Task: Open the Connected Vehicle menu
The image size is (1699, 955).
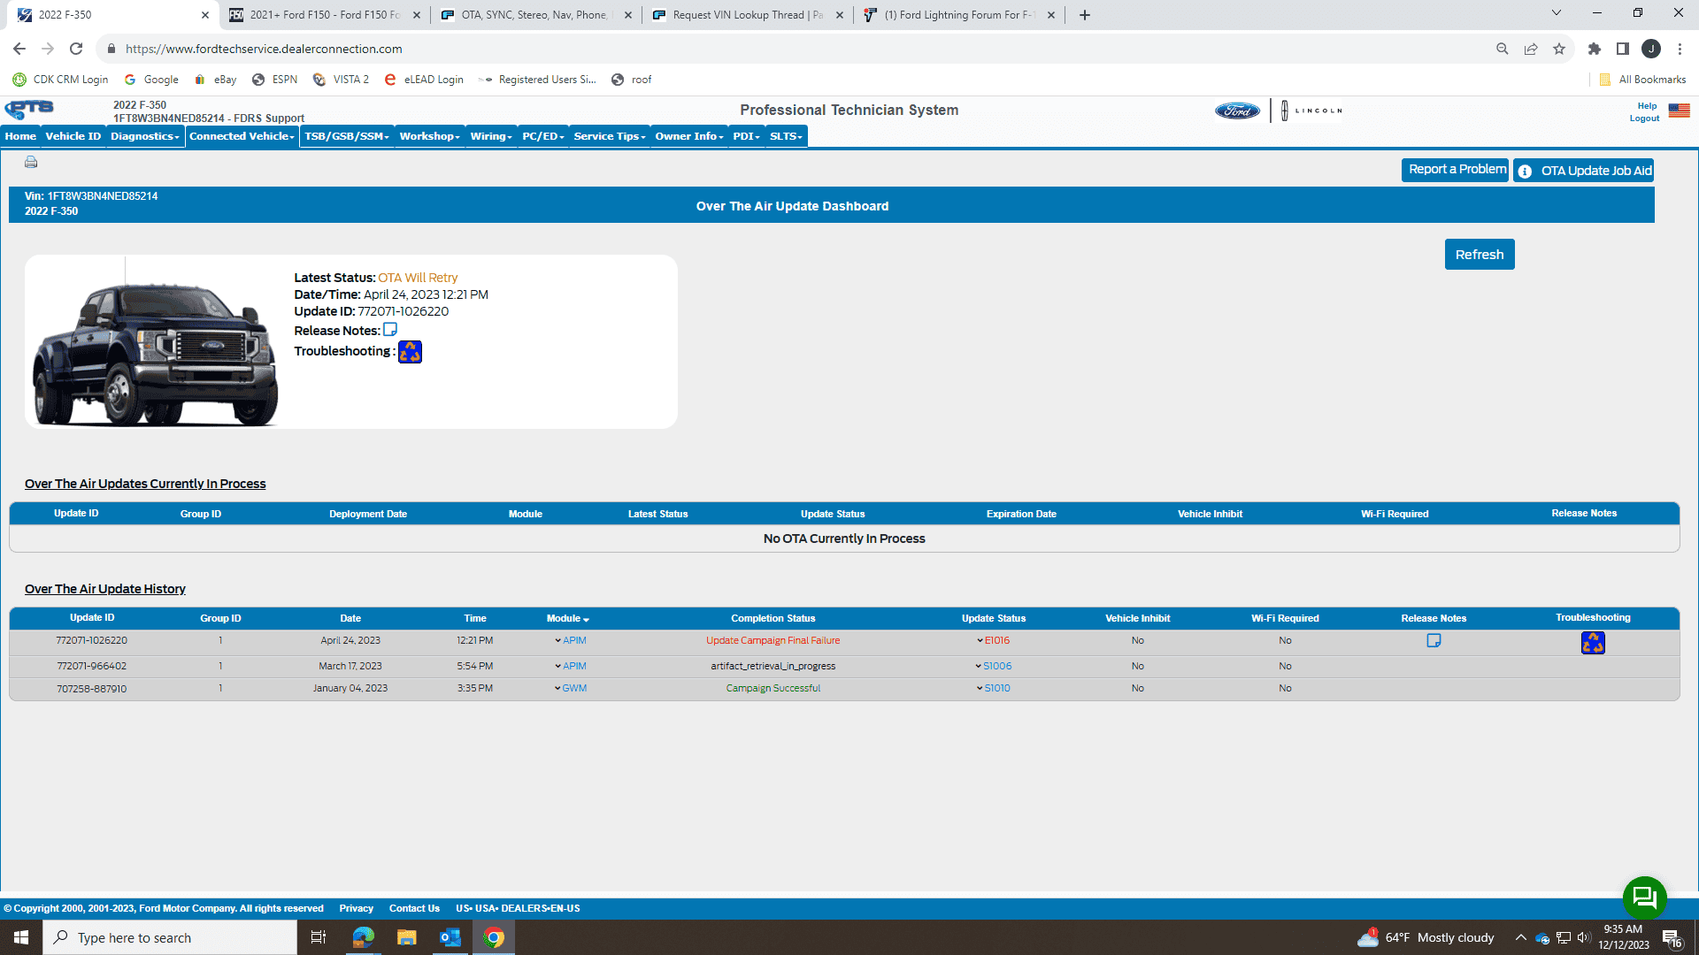Action: tap(242, 136)
